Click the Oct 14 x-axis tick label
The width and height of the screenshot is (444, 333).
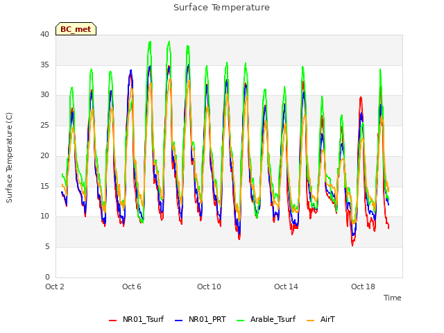[286, 287]
